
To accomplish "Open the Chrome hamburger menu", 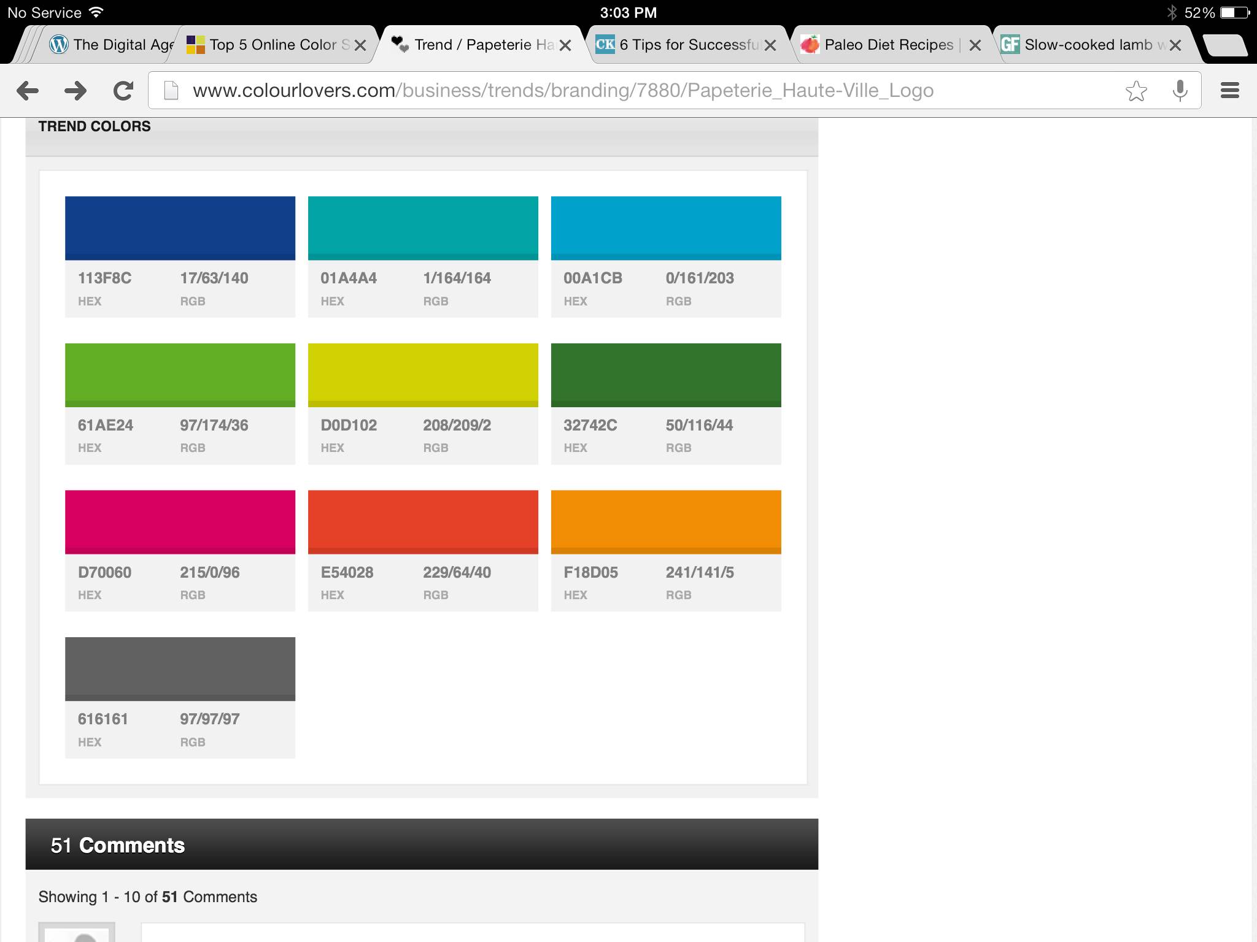I will coord(1229,91).
